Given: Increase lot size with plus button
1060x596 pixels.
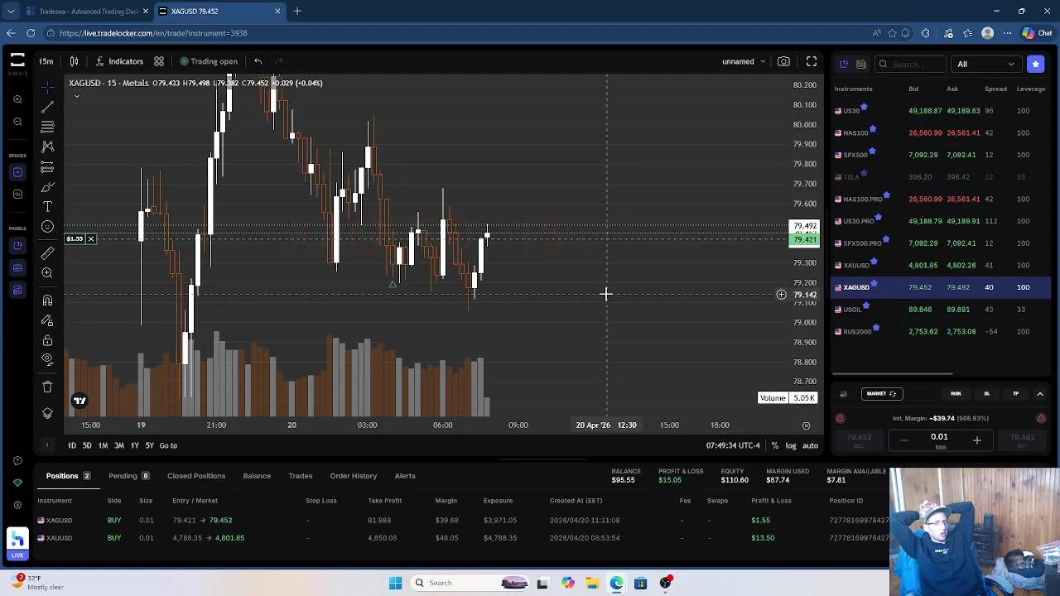Looking at the screenshot, I should [976, 440].
